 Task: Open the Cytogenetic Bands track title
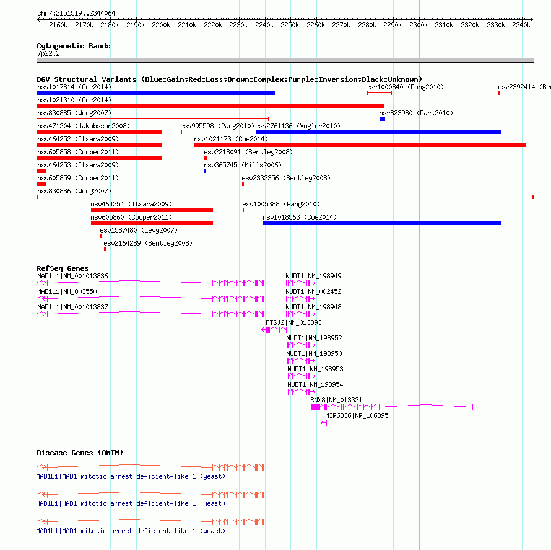74,46
